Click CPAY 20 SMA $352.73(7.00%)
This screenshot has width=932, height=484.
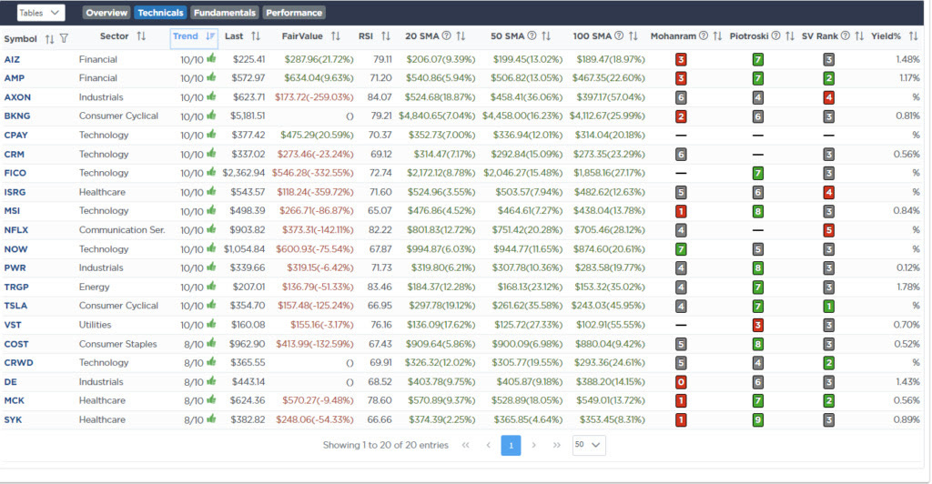(x=441, y=136)
